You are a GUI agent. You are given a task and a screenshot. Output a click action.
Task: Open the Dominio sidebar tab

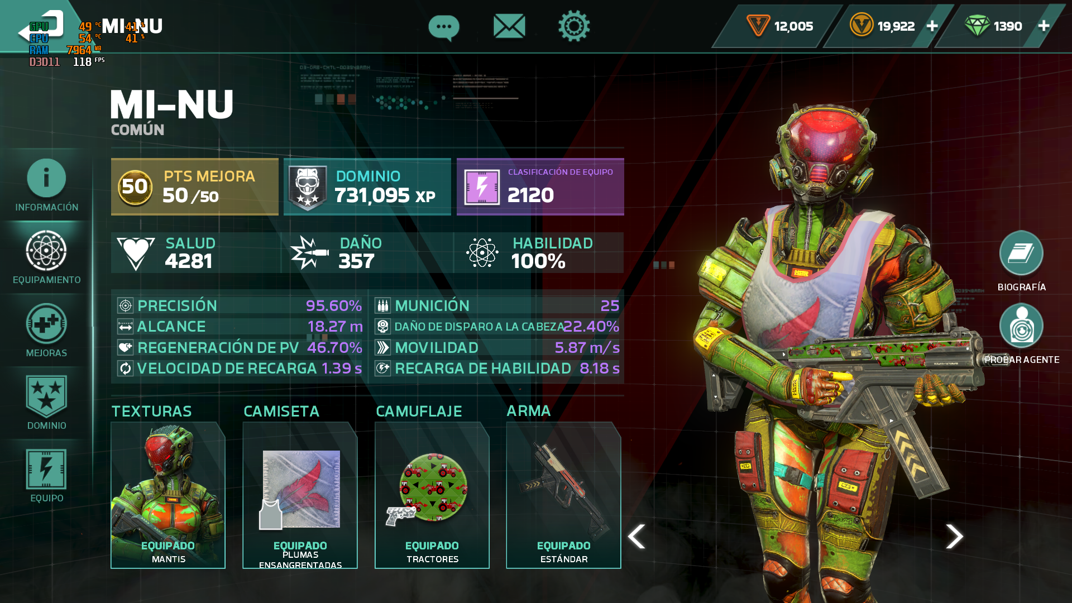pos(46,403)
